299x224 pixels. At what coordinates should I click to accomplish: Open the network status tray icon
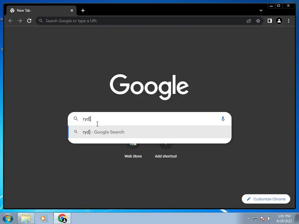(x=255, y=218)
